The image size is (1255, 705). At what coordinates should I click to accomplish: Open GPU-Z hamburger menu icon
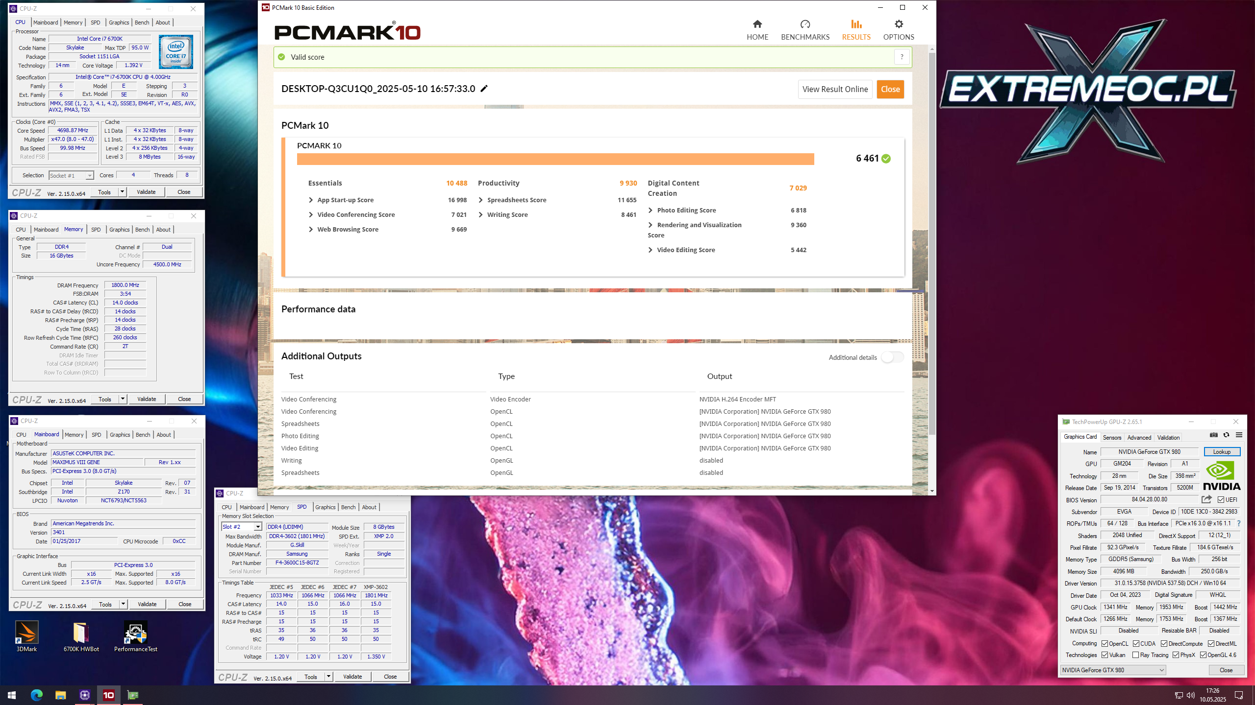pos(1239,435)
